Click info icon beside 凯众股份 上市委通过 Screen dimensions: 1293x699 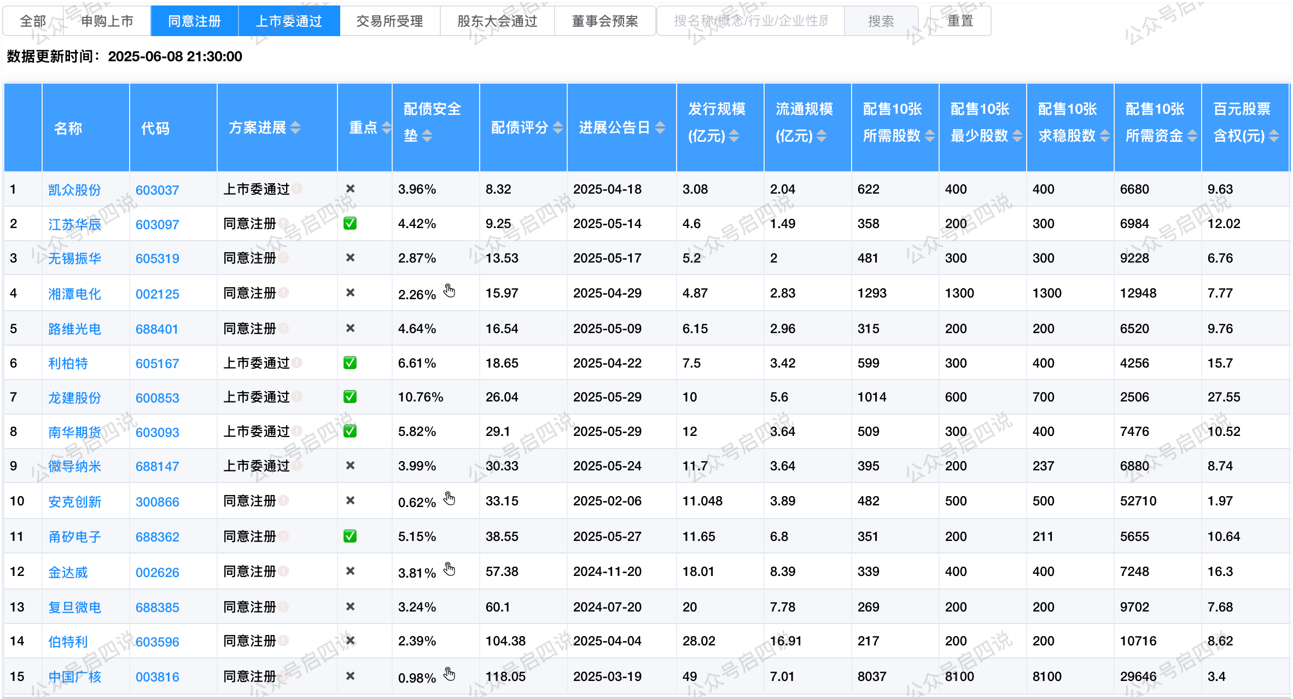[x=297, y=189]
